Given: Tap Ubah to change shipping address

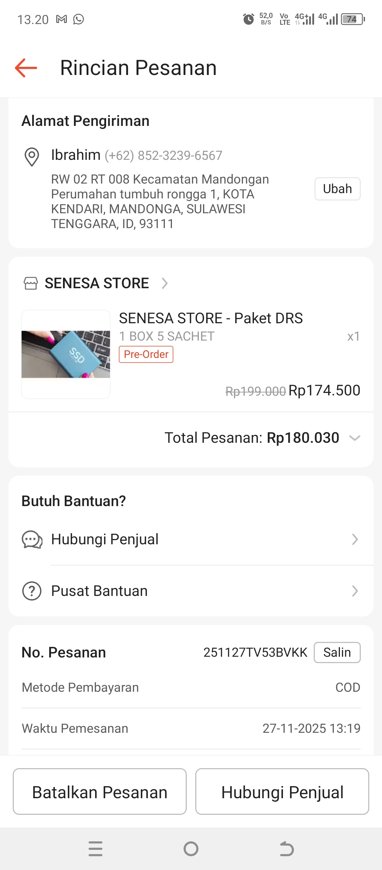Looking at the screenshot, I should point(337,189).
